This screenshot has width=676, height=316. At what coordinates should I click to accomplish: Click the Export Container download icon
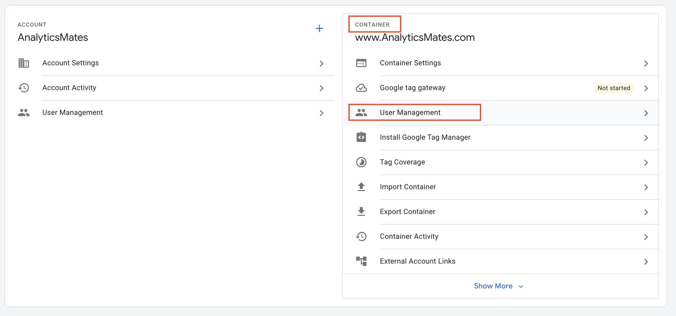[x=361, y=211]
